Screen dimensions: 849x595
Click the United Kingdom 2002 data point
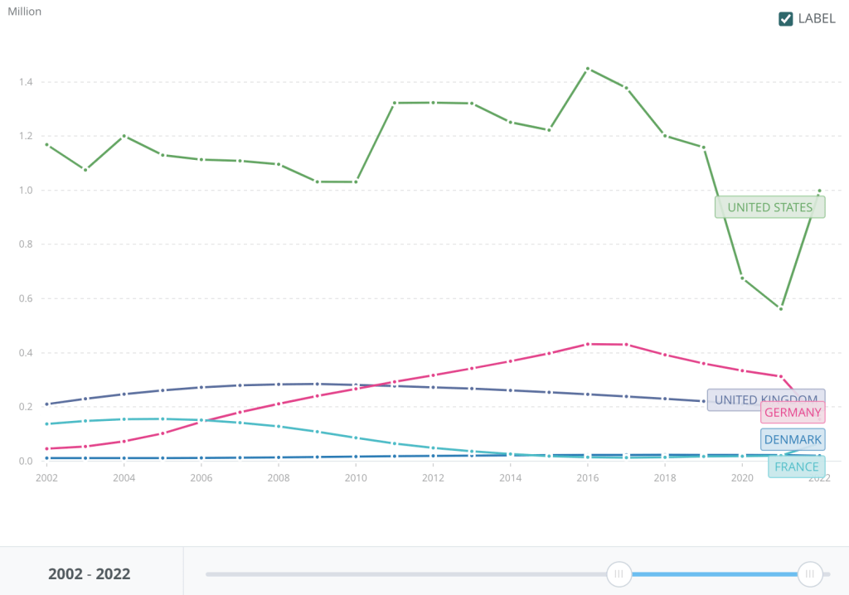click(47, 404)
